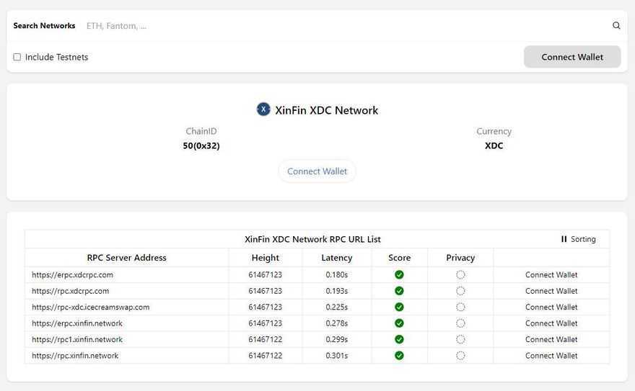Click privacy circle icon for rpc-xdc.icecreamswap.com
This screenshot has height=391, width=635.
[x=460, y=307]
